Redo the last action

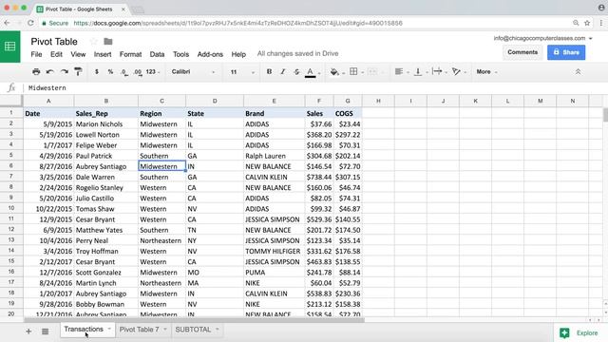point(65,72)
